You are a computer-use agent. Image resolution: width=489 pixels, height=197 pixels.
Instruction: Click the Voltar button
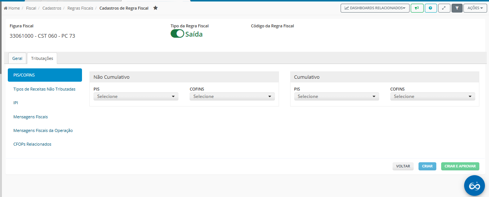pos(403,166)
